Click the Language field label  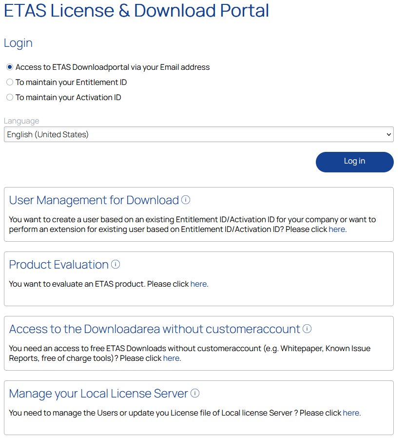click(x=21, y=121)
